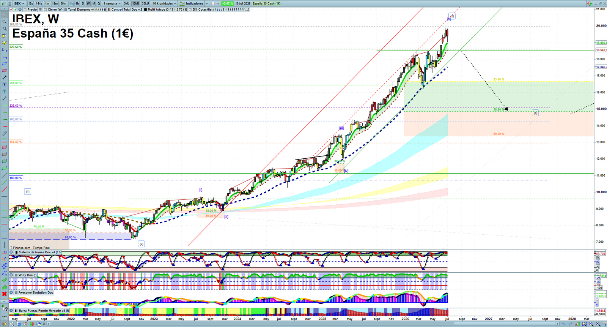607x327 pixels.
Task: Click the zoom-out magnifier at bottom right
Action: (591, 324)
